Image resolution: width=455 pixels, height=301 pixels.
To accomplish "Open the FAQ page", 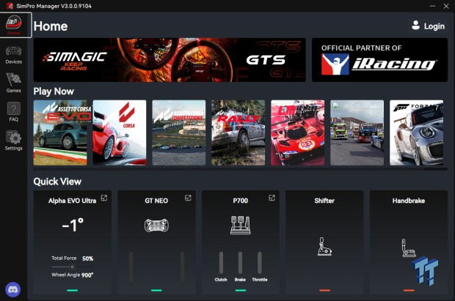I will click(x=14, y=112).
